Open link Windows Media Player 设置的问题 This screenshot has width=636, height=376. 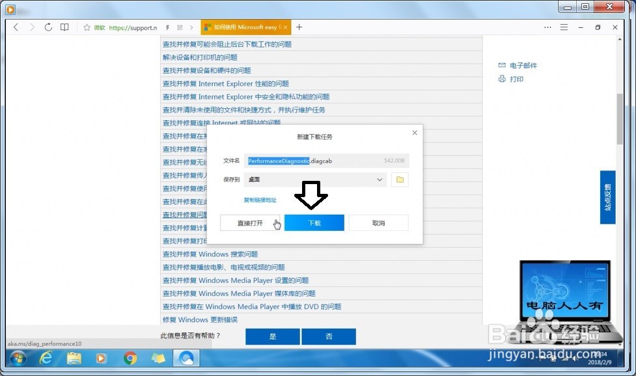(236, 280)
